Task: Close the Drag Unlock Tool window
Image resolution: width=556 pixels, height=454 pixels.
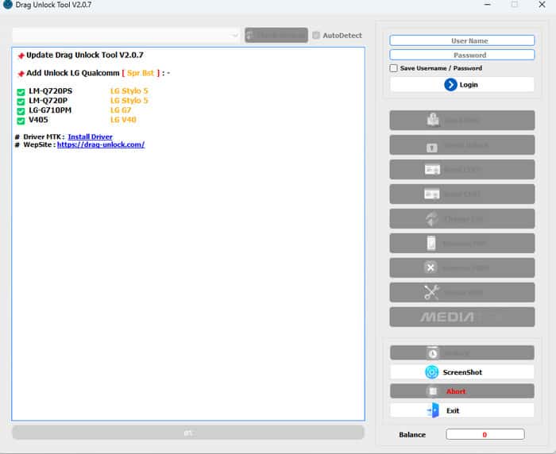Action: coord(542,5)
